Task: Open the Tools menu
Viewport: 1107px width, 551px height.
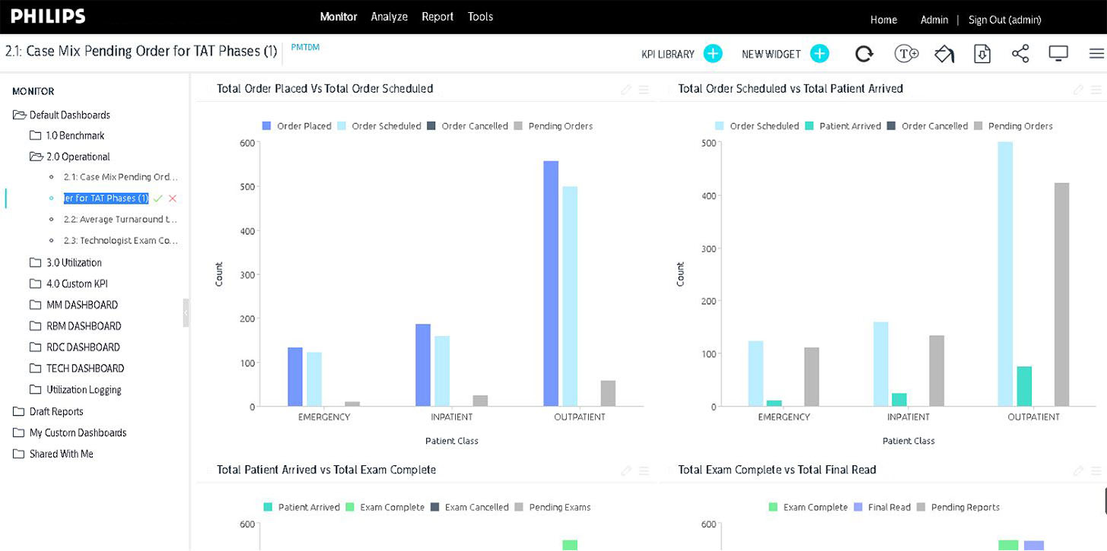Action: [x=480, y=16]
